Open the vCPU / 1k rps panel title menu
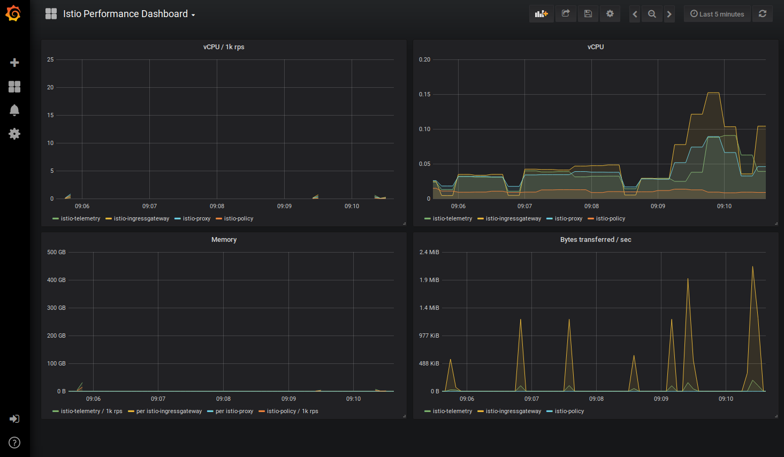Screen dimensions: 784x457 click(224, 47)
